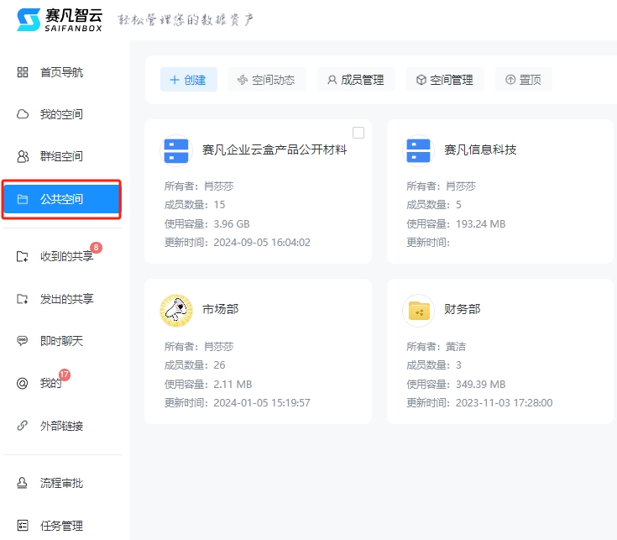Viewport: 617px width, 540px height.
Task: Click the chat bubble icon for 即时聊天
Action: tap(23, 340)
